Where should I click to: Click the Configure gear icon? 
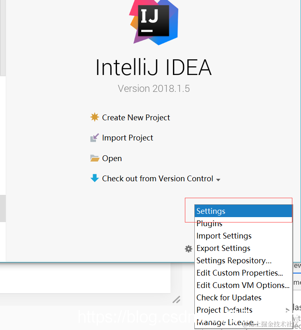[x=189, y=249]
